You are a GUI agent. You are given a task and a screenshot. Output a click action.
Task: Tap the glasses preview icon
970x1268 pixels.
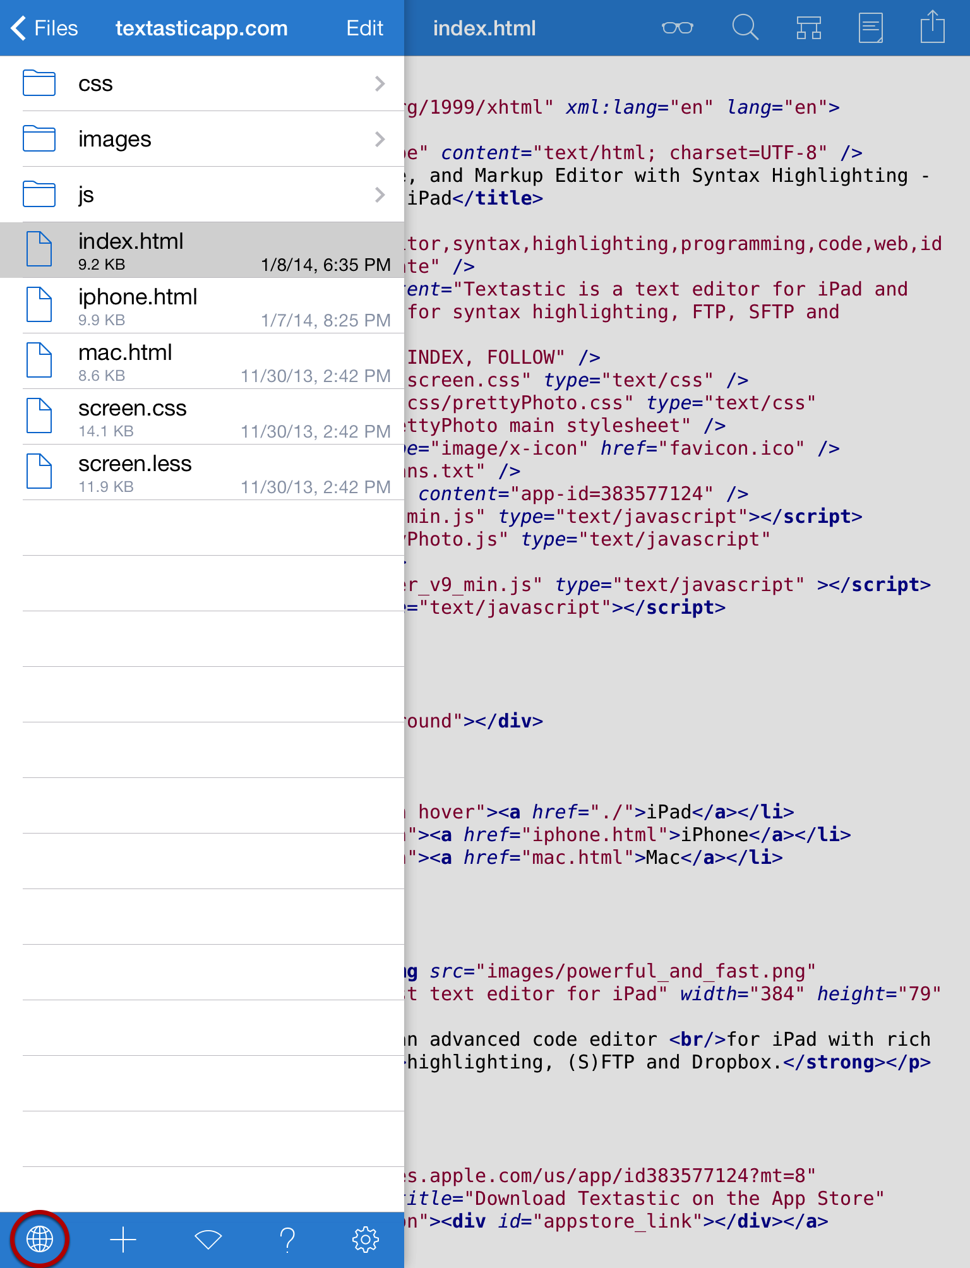677,28
